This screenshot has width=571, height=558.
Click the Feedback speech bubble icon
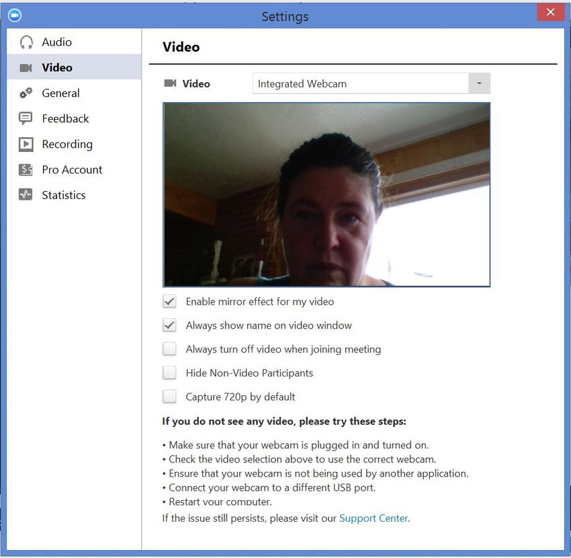tap(26, 118)
